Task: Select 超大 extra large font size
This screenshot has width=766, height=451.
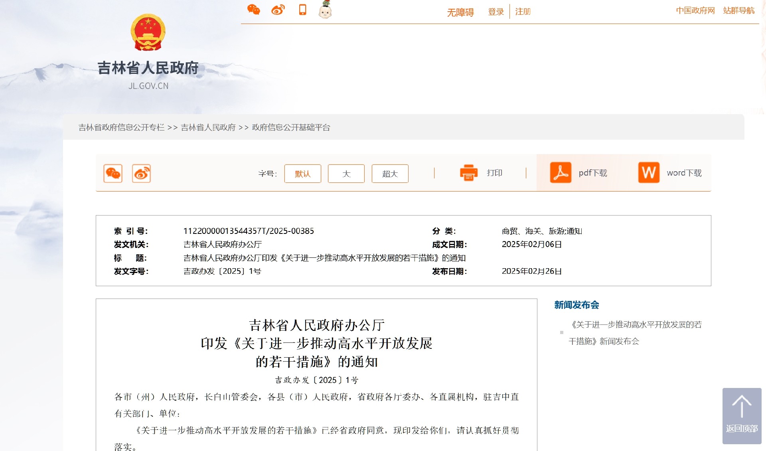Action: (x=390, y=174)
